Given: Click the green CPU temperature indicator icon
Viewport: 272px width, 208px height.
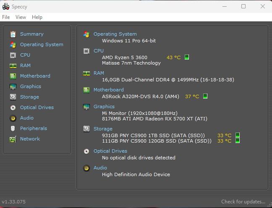Looking at the screenshot, I should (x=187, y=57).
